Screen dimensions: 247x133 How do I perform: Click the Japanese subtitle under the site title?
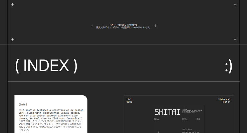(x=123, y=28)
